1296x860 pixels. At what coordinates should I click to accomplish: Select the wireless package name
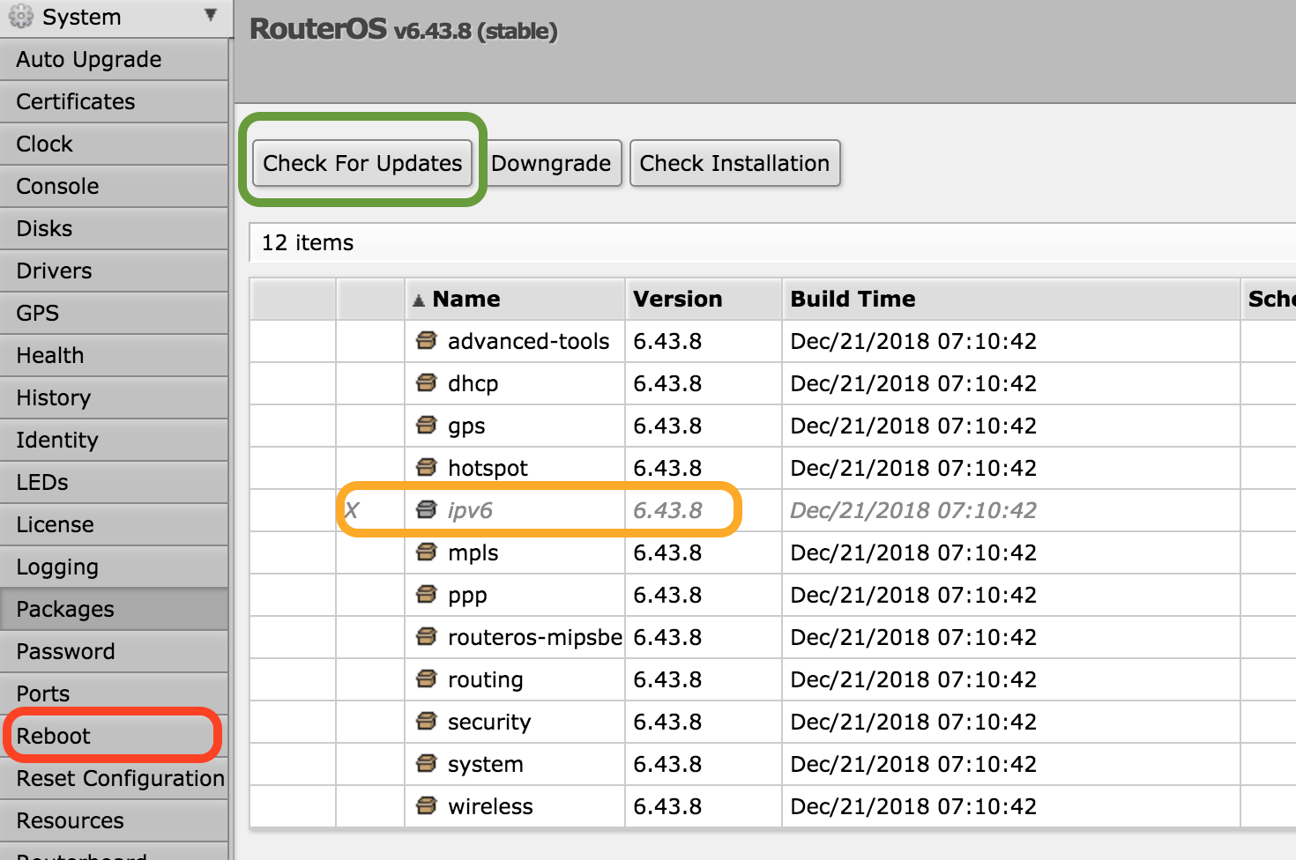(490, 806)
